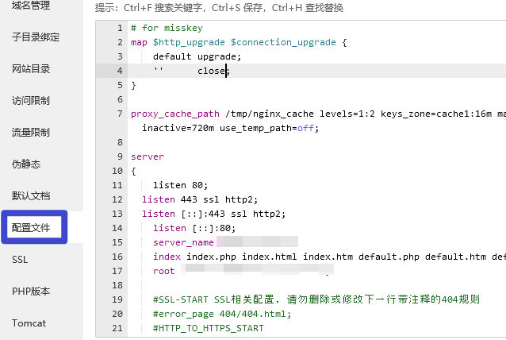Switch to the PHP版本 tab
Viewport: 506px width, 340px height.
(x=31, y=292)
